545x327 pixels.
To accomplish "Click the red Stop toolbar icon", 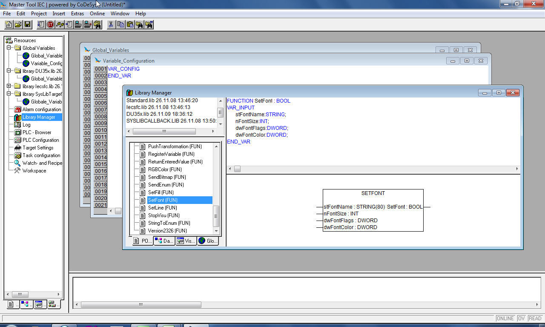I will (51, 25).
